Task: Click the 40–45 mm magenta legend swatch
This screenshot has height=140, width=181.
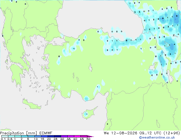Action: [x=77, y=136]
